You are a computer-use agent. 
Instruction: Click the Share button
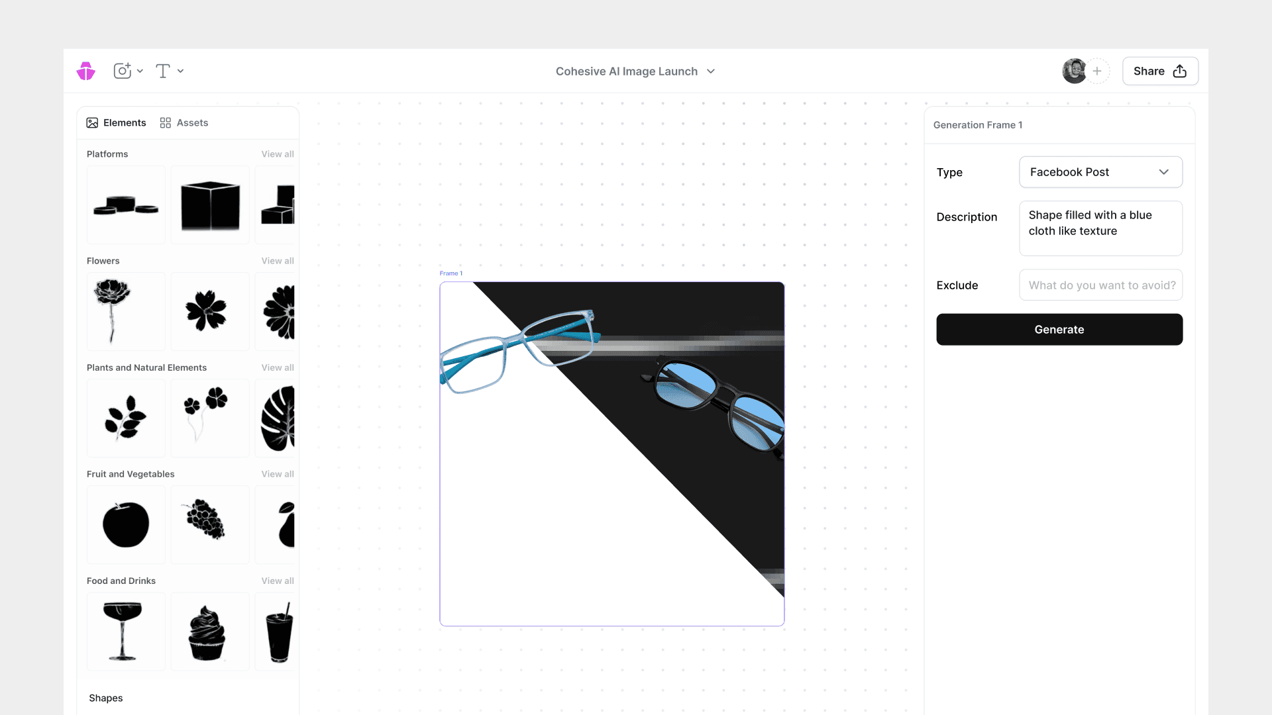point(1159,71)
